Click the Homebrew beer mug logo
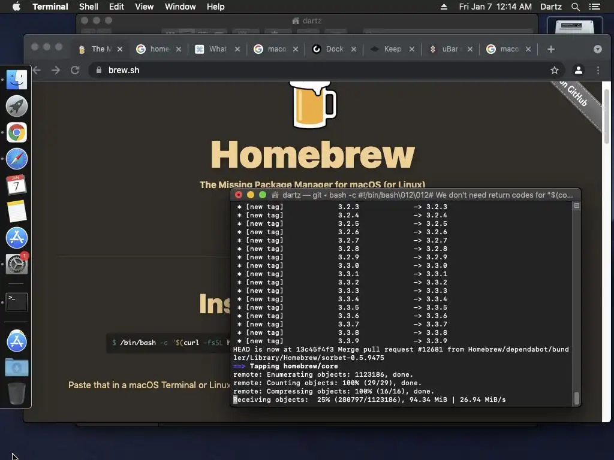The image size is (614, 460). [314, 104]
